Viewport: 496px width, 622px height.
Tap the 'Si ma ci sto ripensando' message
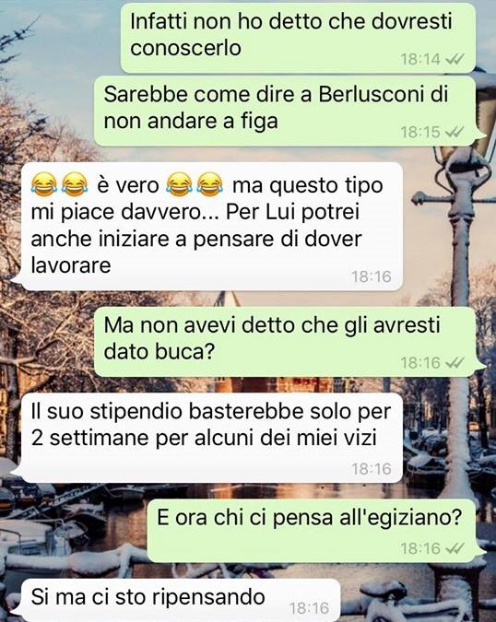click(x=181, y=600)
